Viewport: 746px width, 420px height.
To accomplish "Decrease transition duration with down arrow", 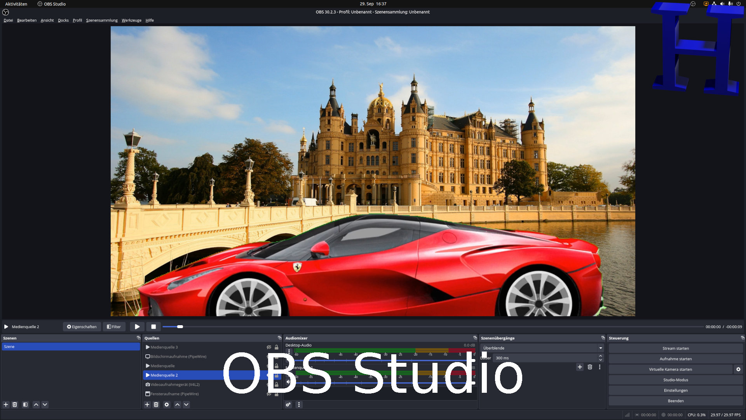I will pyautogui.click(x=601, y=360).
